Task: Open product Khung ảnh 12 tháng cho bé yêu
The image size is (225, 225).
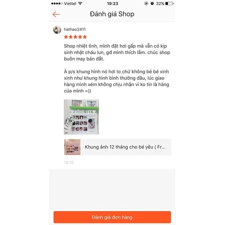Action: coord(118,147)
